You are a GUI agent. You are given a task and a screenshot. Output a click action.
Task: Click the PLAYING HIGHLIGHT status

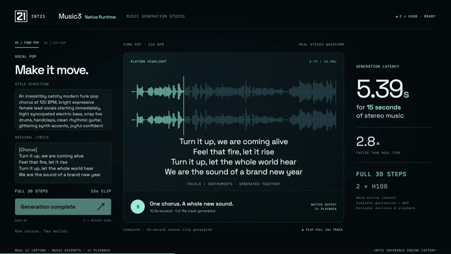148,61
